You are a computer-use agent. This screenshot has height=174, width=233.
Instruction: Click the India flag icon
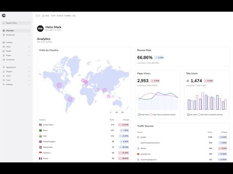[40, 136]
